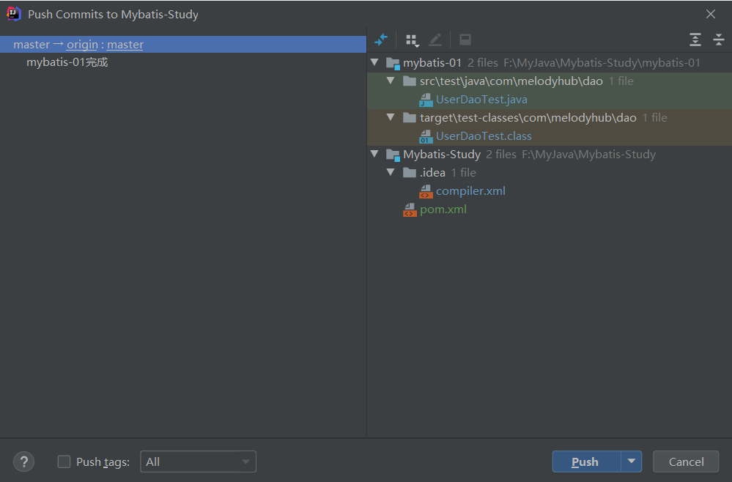
Task: Click the edit source pencil icon
Action: [435, 40]
